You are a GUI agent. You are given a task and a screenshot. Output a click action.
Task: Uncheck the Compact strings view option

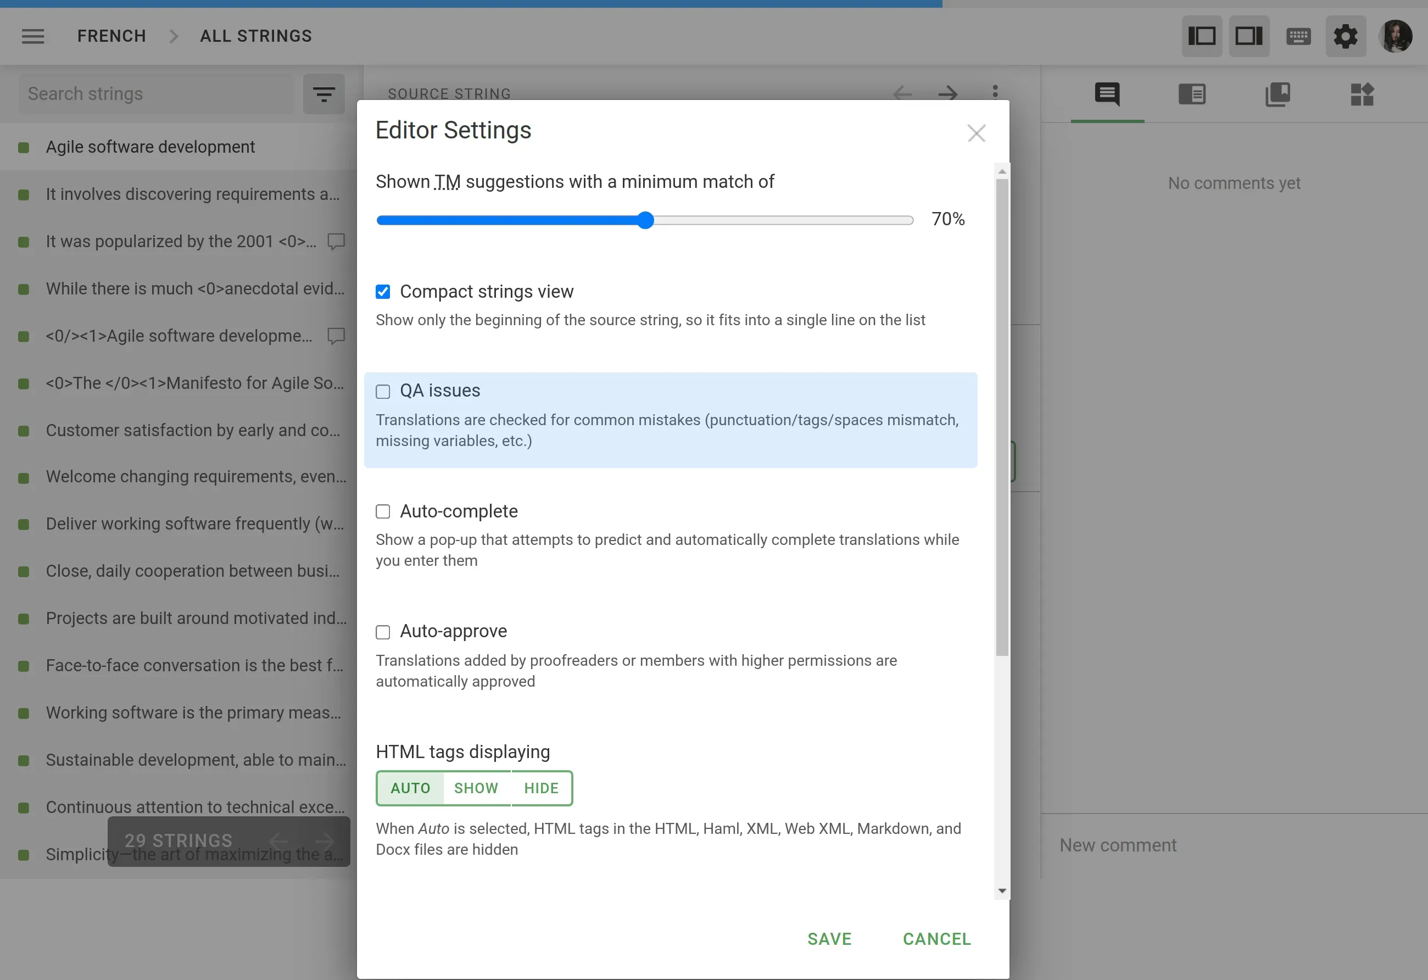[x=383, y=291]
